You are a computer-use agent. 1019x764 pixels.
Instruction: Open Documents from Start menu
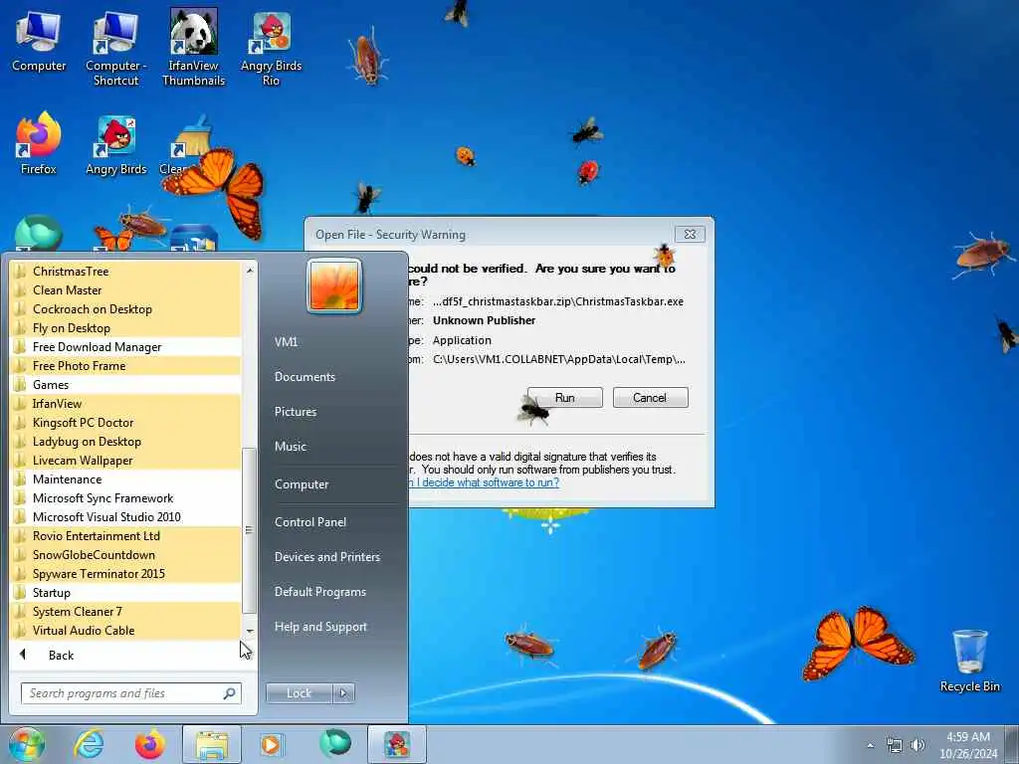coord(305,377)
